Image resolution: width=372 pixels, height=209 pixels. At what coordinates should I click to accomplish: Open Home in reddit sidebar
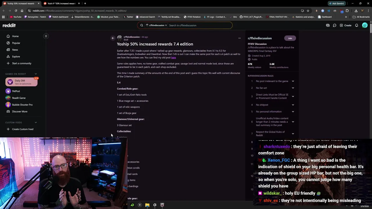(x=15, y=36)
